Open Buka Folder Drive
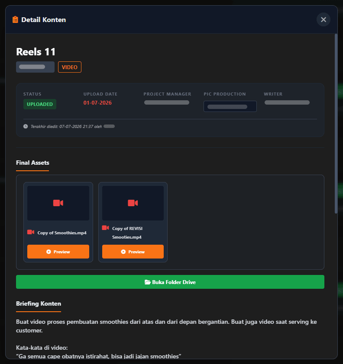 click(170, 282)
